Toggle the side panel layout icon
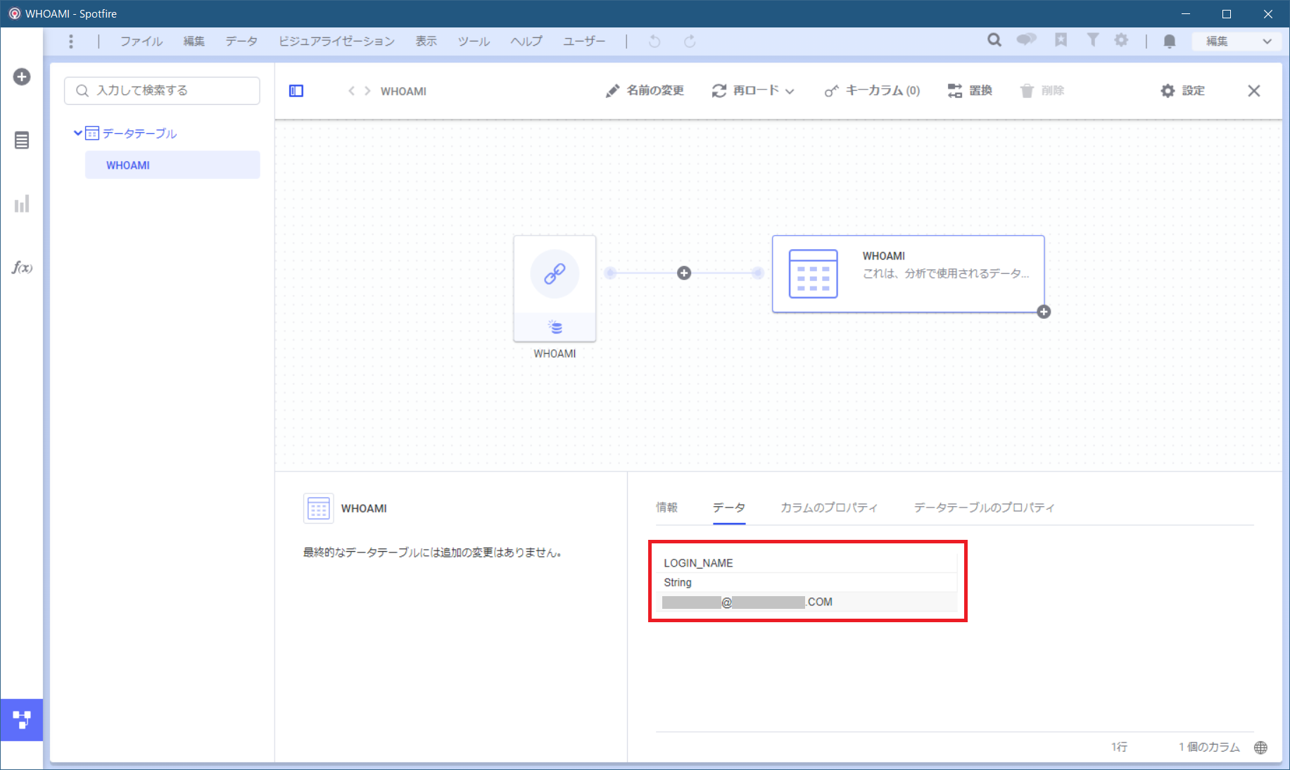 click(296, 91)
